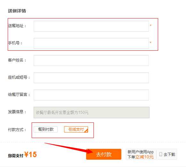Click the 客户姓名 input field
Image resolution: width=186 pixels, height=167 pixels.
coord(91,61)
